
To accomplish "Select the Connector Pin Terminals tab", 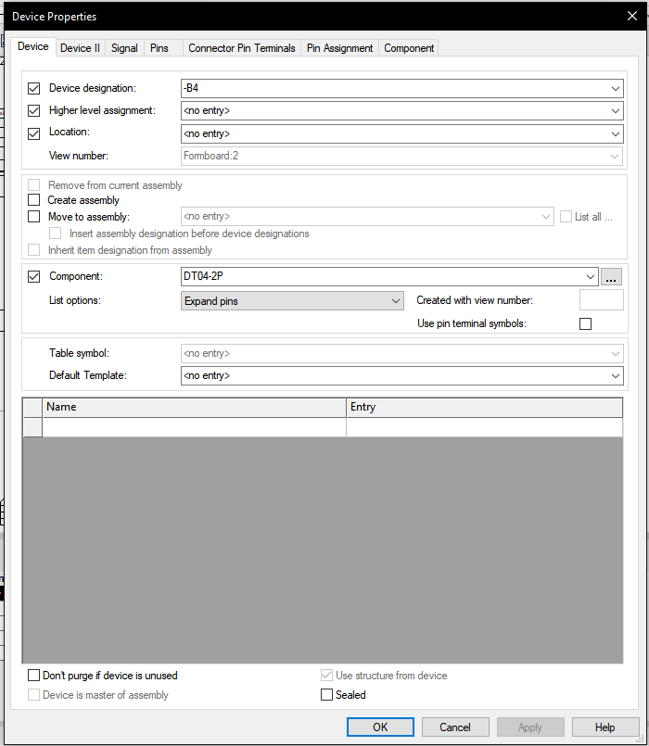I will pyautogui.click(x=241, y=48).
